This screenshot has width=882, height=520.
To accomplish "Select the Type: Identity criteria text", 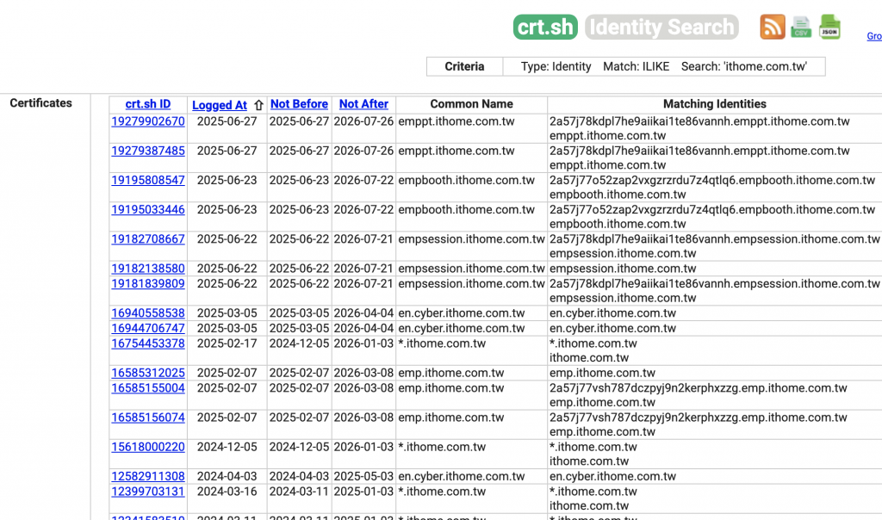I will (556, 66).
